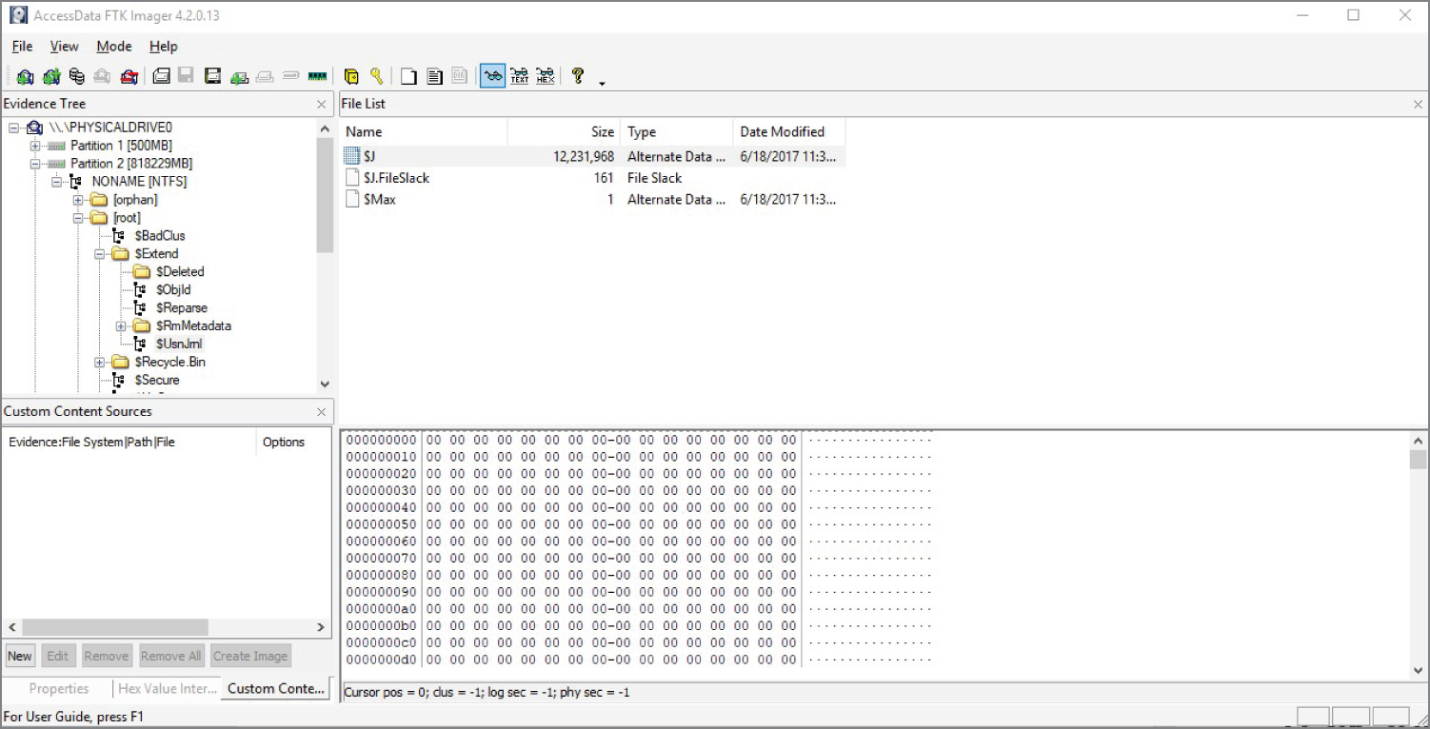Screen dimensions: 1430x729
Task: Open the Mode menu
Action: coord(113,46)
